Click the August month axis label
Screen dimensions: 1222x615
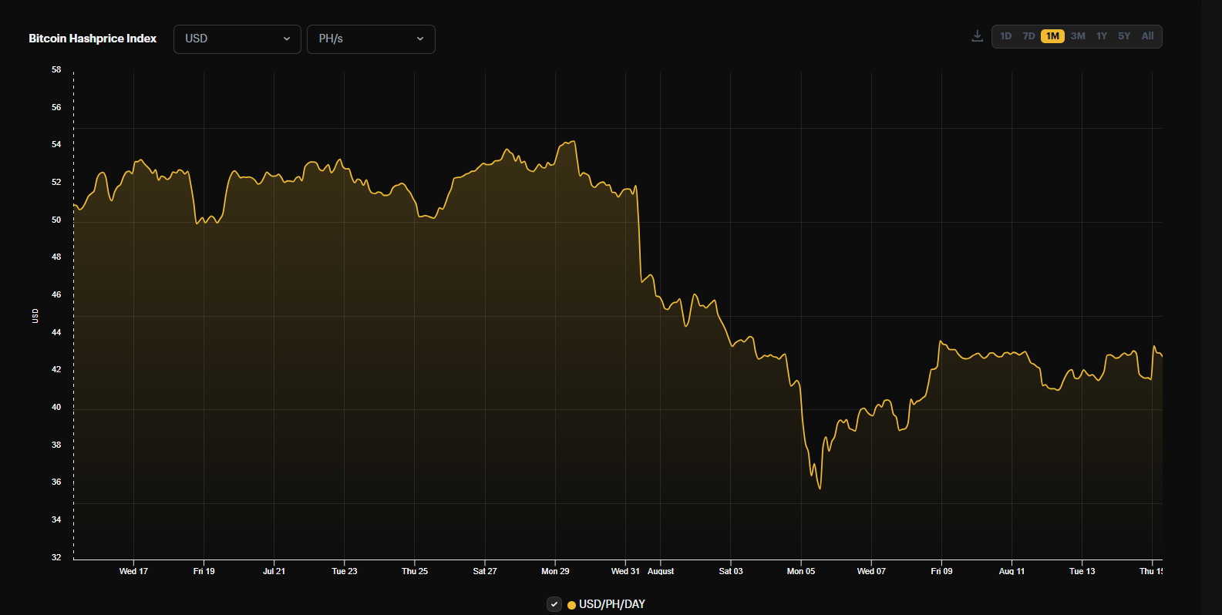(661, 571)
